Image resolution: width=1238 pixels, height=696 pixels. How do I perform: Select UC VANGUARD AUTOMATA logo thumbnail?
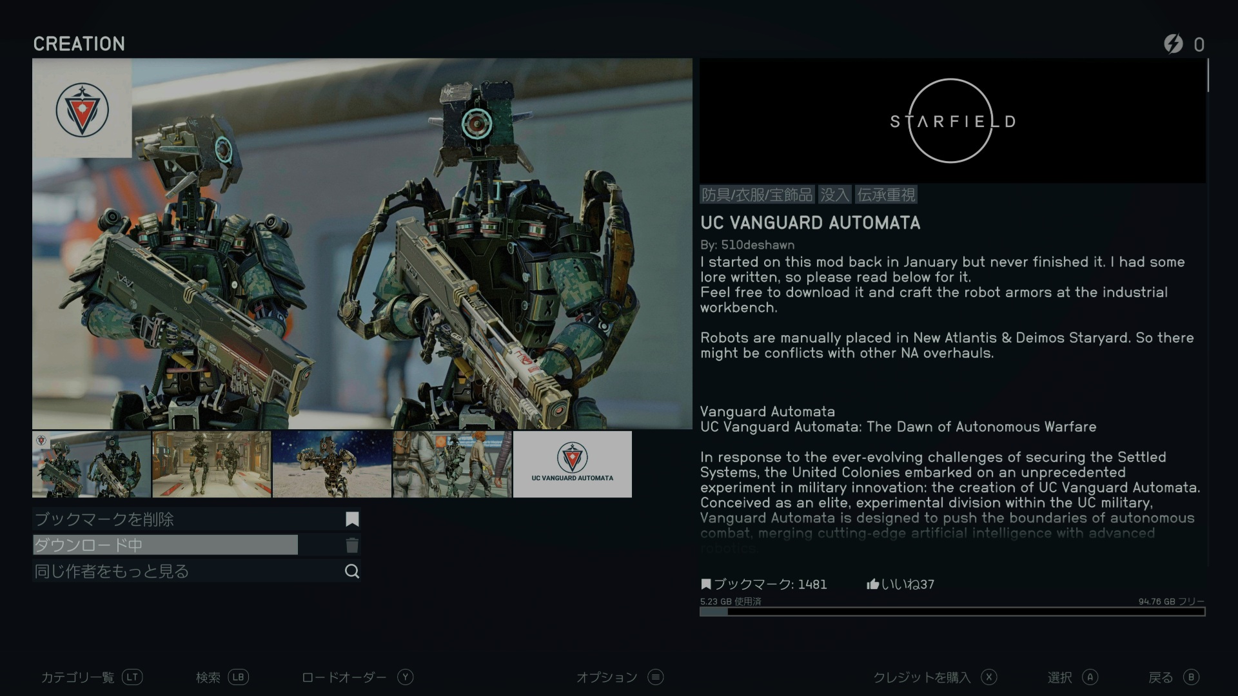click(573, 464)
